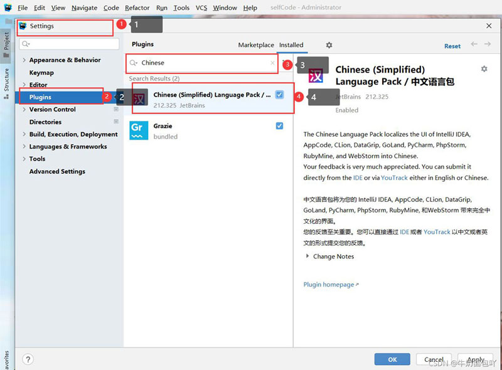Clear the Chinese search with the X icon
The height and width of the screenshot is (370, 502).
coord(272,63)
